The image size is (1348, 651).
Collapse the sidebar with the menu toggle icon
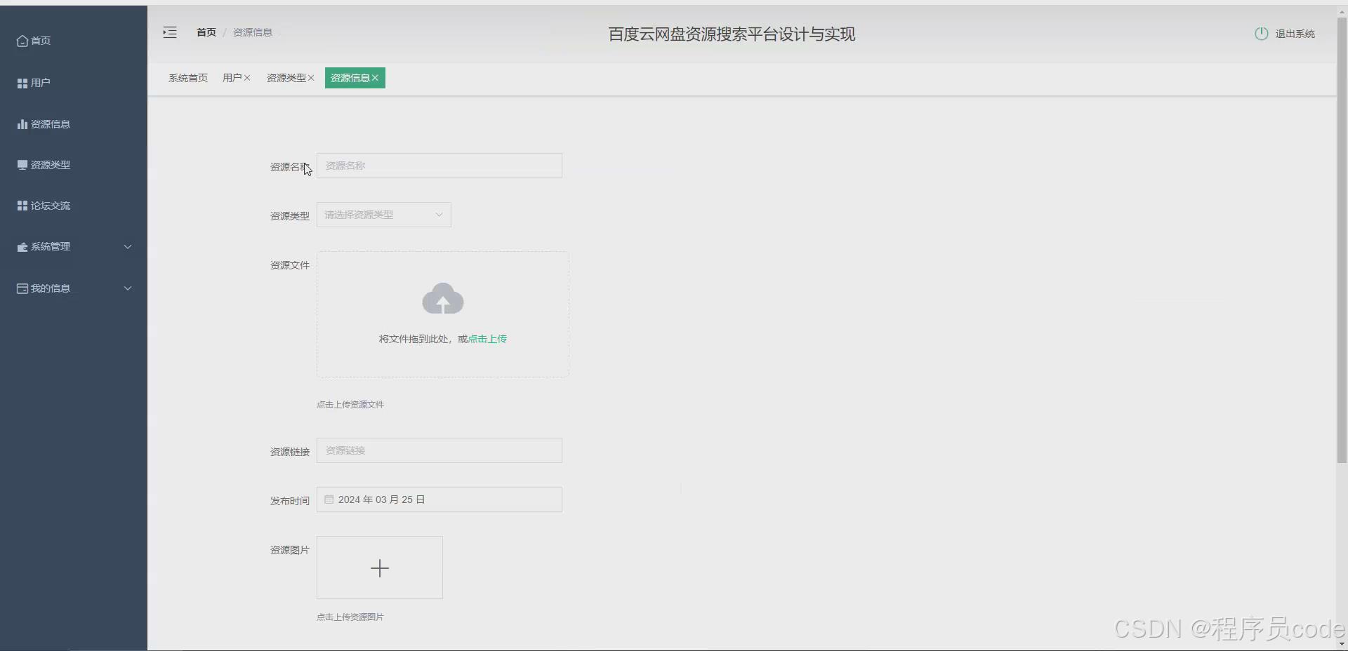tap(170, 32)
